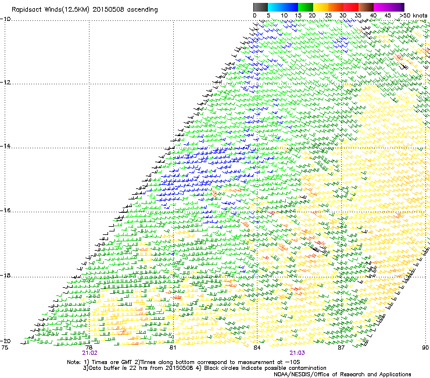This screenshot has height=378, width=430.
Task: Click the purple 21:02 time stamp
Action: tap(89, 353)
